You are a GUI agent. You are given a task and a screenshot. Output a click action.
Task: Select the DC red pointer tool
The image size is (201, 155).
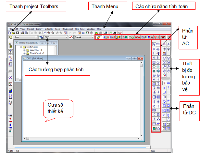click(x=164, y=83)
